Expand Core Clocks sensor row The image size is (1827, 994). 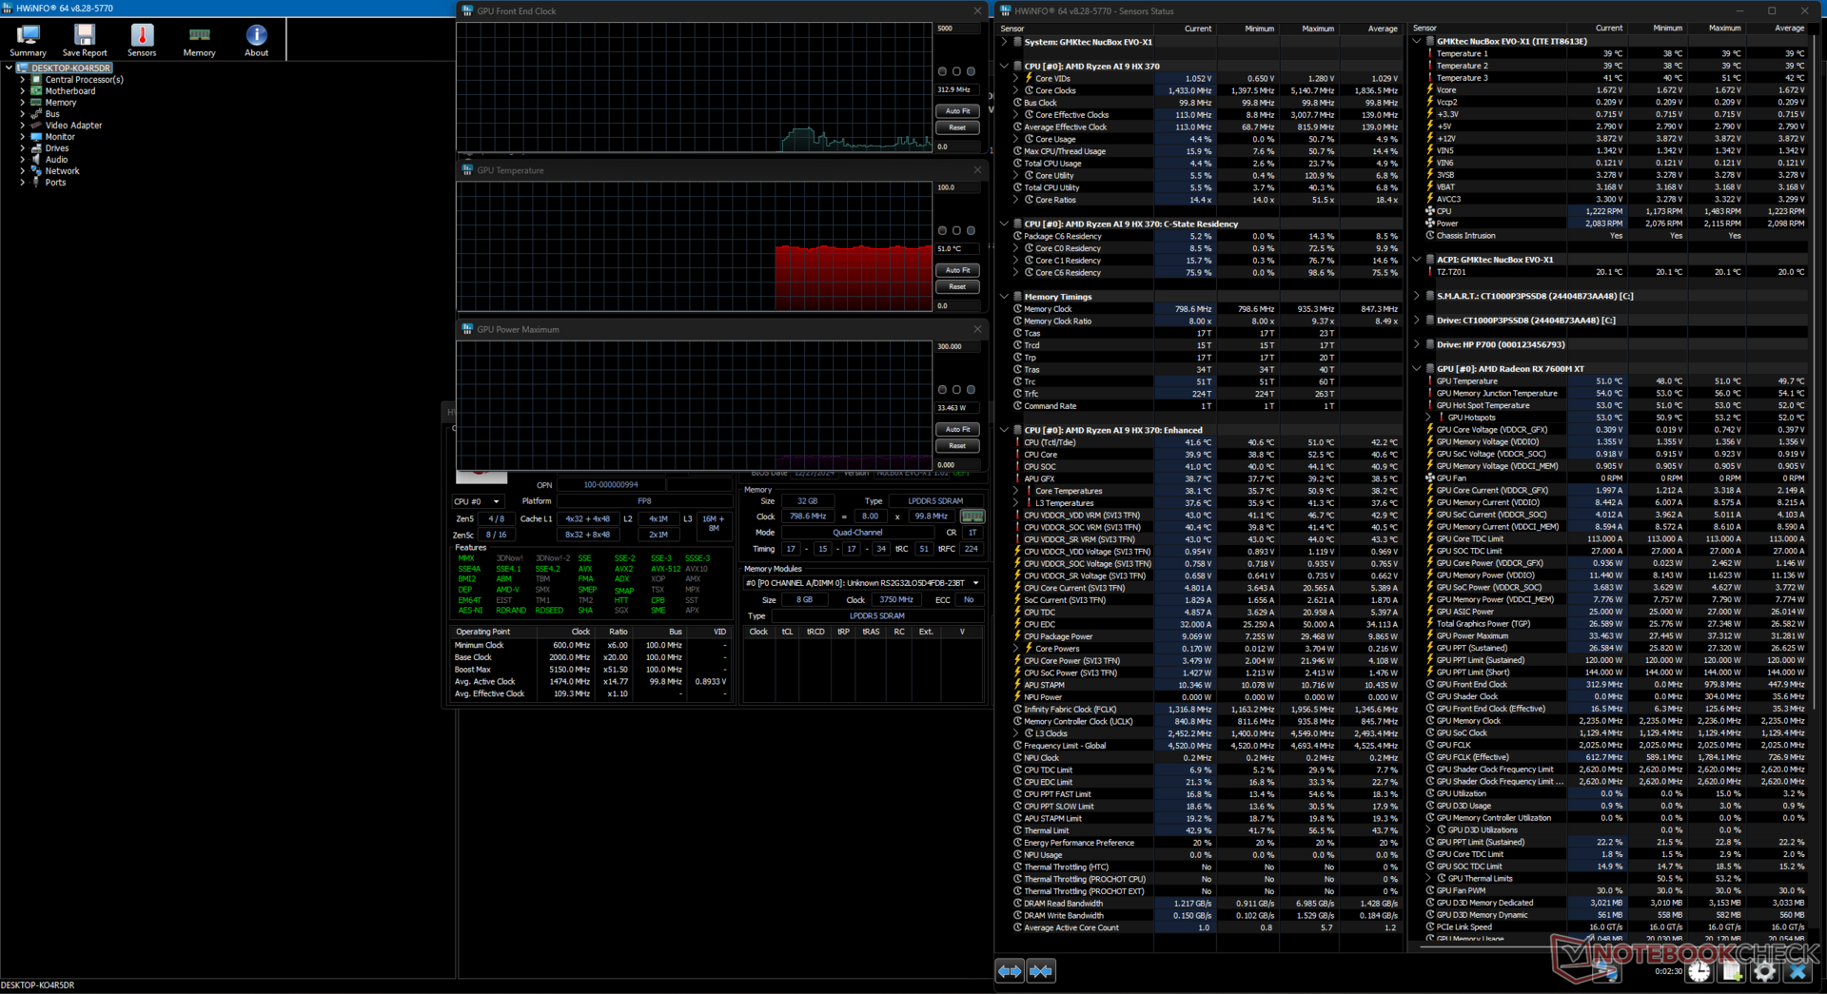[1016, 90]
